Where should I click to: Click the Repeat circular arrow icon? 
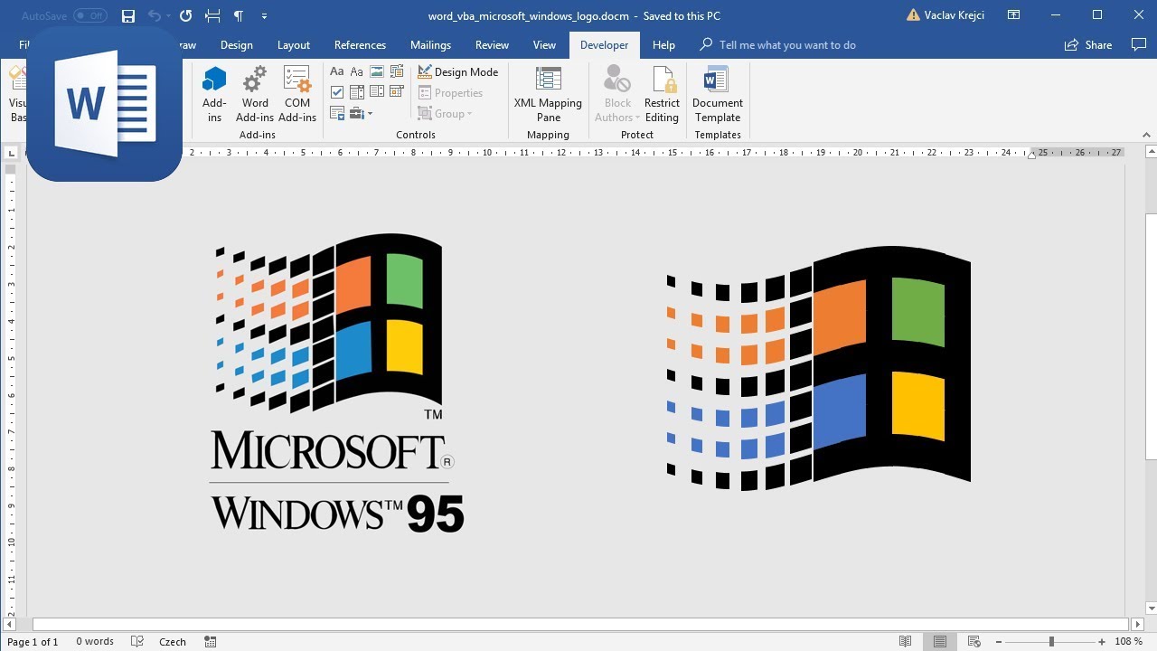coord(185,15)
